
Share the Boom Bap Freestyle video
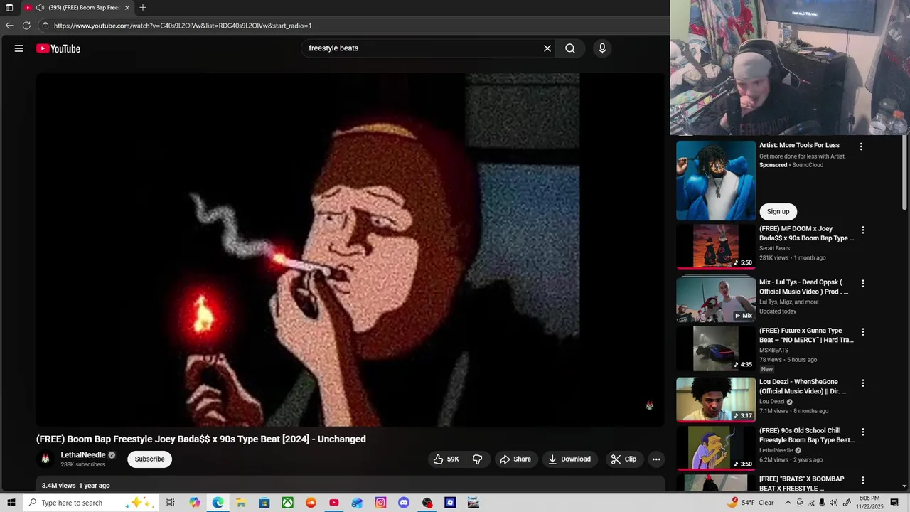[515, 459]
